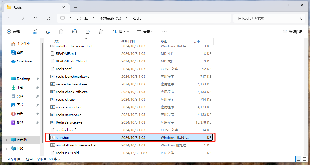The image size is (310, 165).
Task: Click the 新建 new button
Action: pos(15,32)
